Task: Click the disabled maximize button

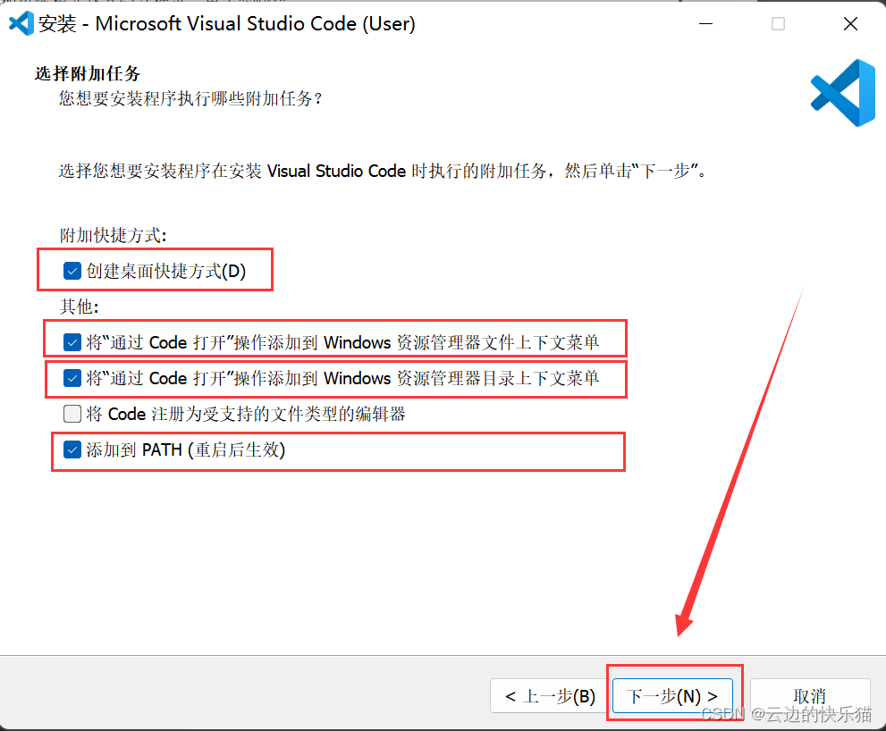Action: click(778, 24)
